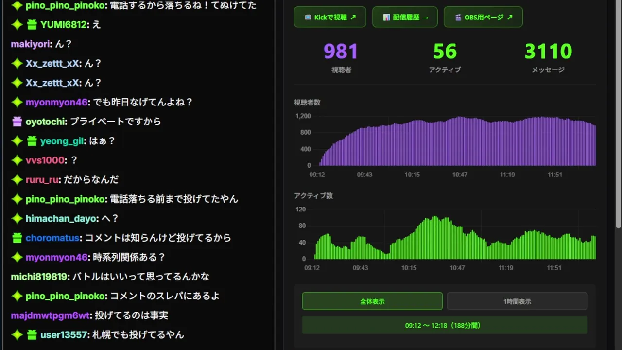Click the gift icon beside choromatus
Screen dimensions: 622x350
17,238
